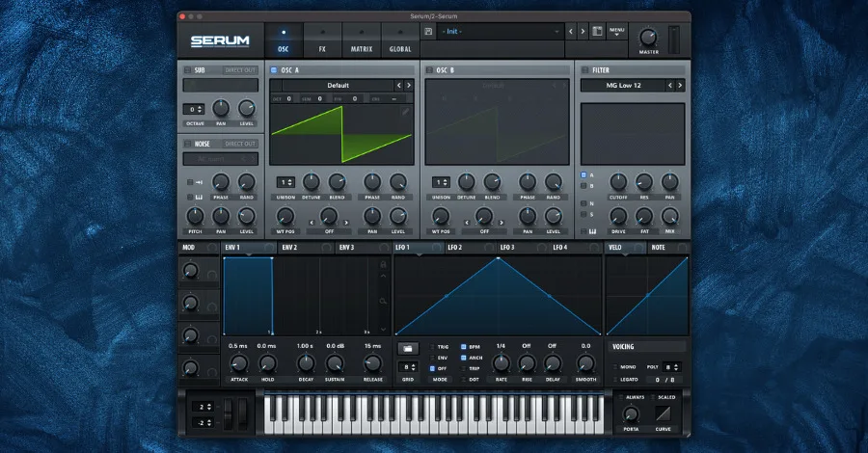Click the SERUM logo
868x453 pixels.
(220, 40)
